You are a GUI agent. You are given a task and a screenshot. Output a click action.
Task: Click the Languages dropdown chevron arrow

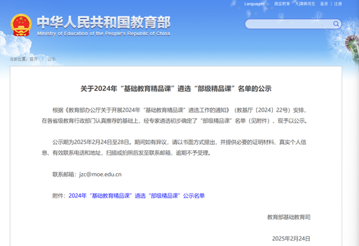[269, 4]
